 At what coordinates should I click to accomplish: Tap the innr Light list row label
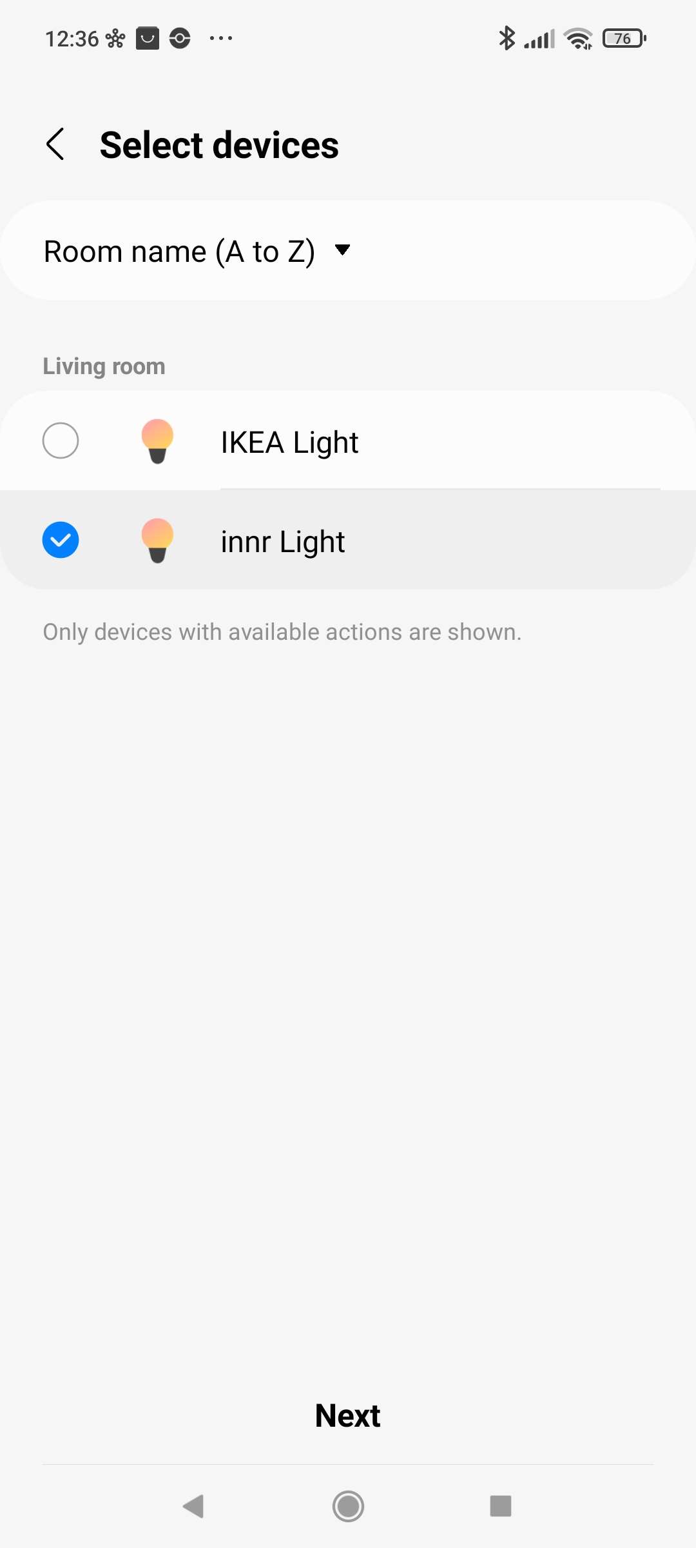283,542
